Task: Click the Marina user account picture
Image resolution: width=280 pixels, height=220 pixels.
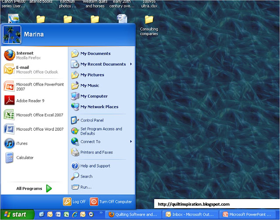Action: pyautogui.click(x=12, y=35)
